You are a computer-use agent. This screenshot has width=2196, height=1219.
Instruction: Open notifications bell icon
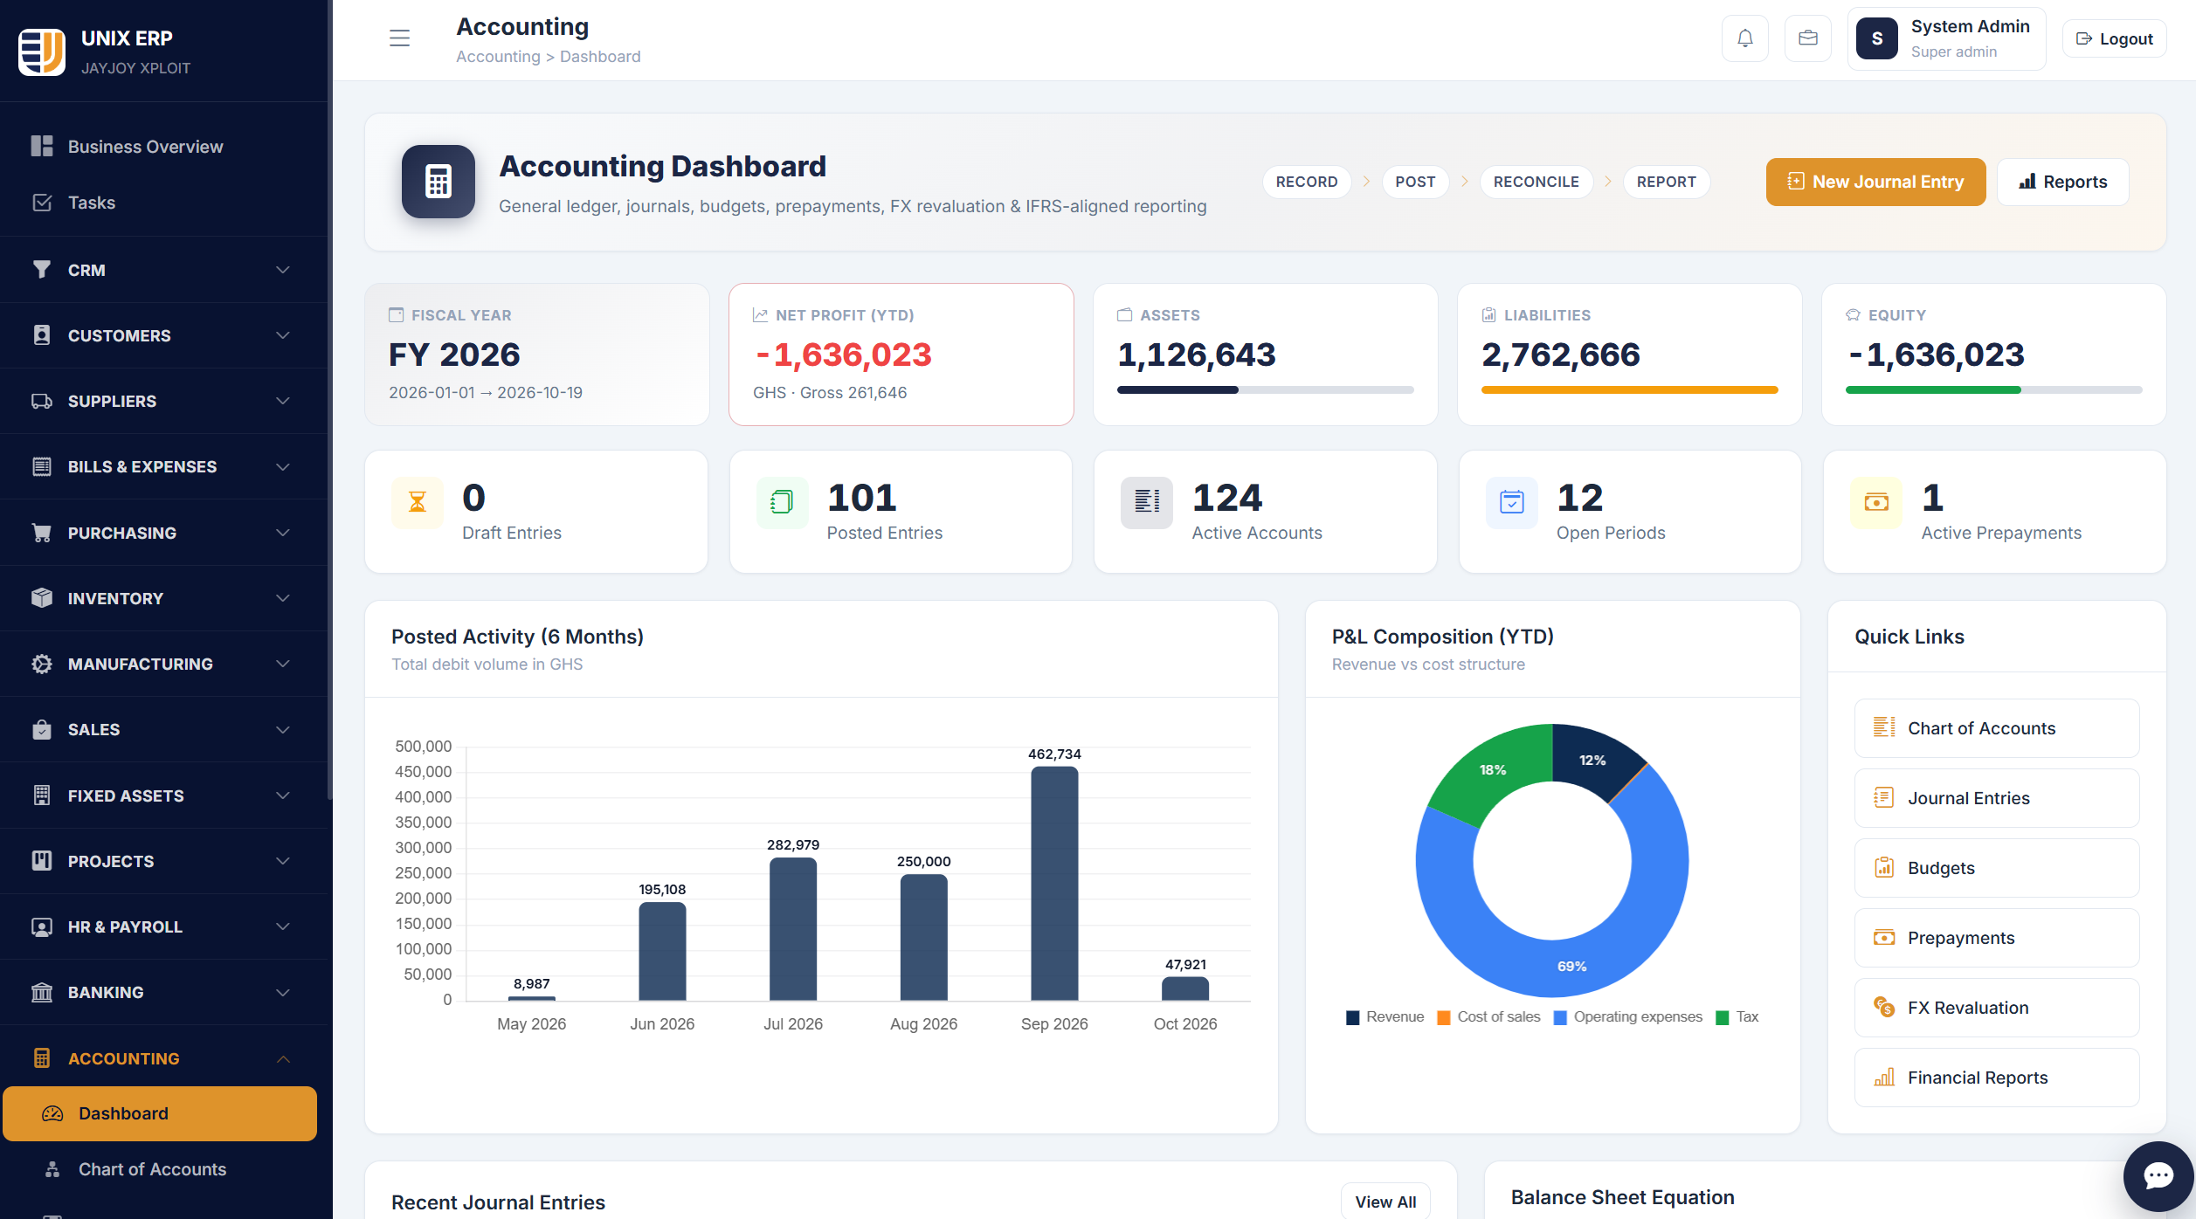[1744, 38]
